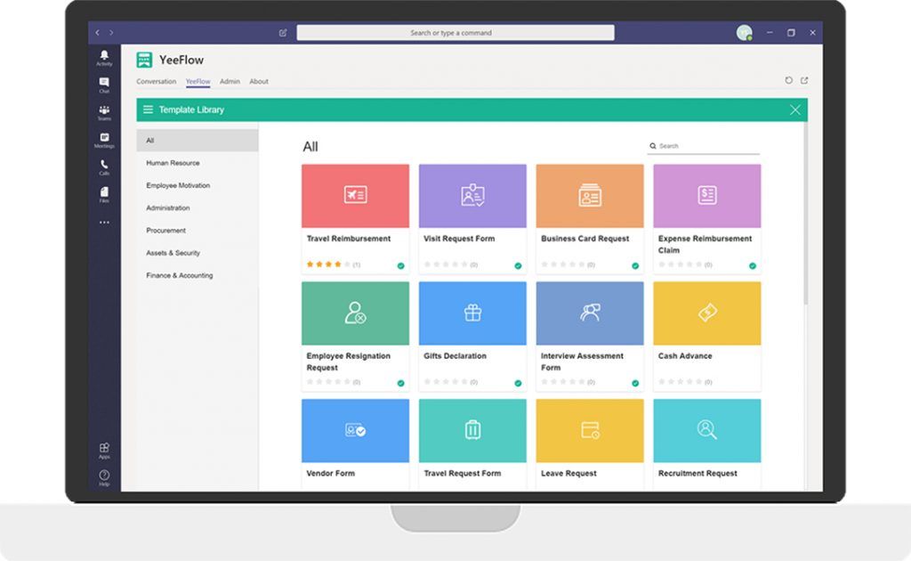Open Chat in the Teams sidebar
911x561 pixels.
tap(104, 85)
